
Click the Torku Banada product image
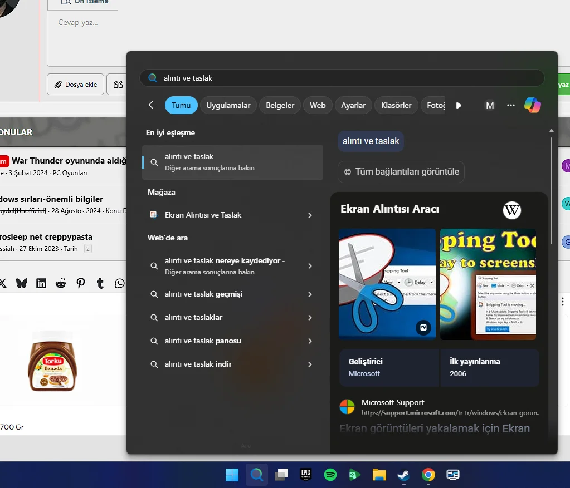point(52,361)
